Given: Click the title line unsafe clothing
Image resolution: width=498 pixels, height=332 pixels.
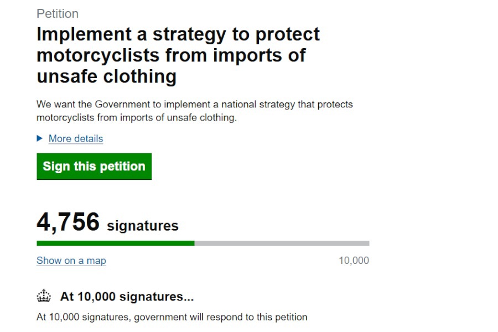Looking at the screenshot, I should 107,76.
